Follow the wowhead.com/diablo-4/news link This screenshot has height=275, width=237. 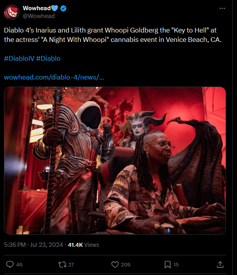tap(54, 77)
